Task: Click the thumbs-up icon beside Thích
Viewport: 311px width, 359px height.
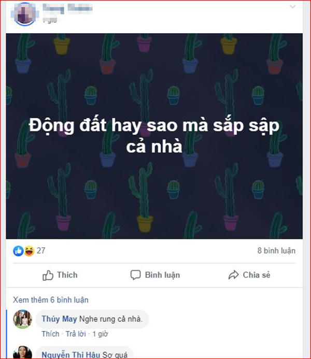Action: tap(48, 275)
